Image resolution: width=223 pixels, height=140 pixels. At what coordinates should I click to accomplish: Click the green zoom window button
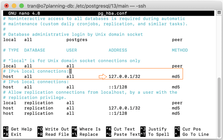pos(22,6)
